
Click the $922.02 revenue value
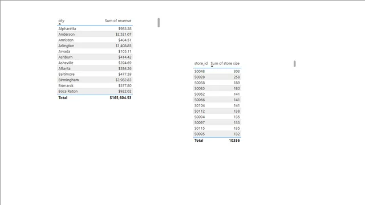[125, 91]
